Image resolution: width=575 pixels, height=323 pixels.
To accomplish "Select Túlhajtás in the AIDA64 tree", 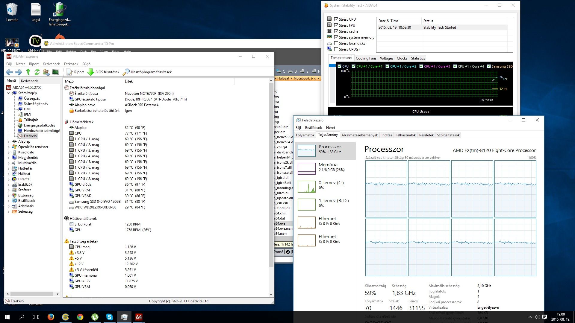I will tap(31, 120).
